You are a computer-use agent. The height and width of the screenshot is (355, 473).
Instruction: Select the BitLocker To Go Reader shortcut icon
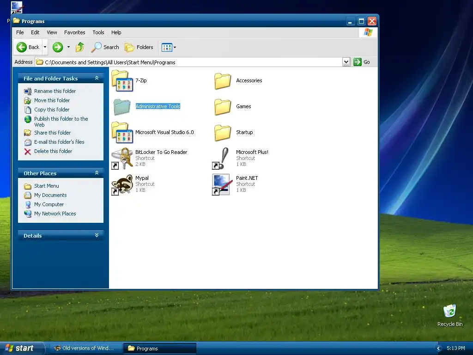[122, 158]
